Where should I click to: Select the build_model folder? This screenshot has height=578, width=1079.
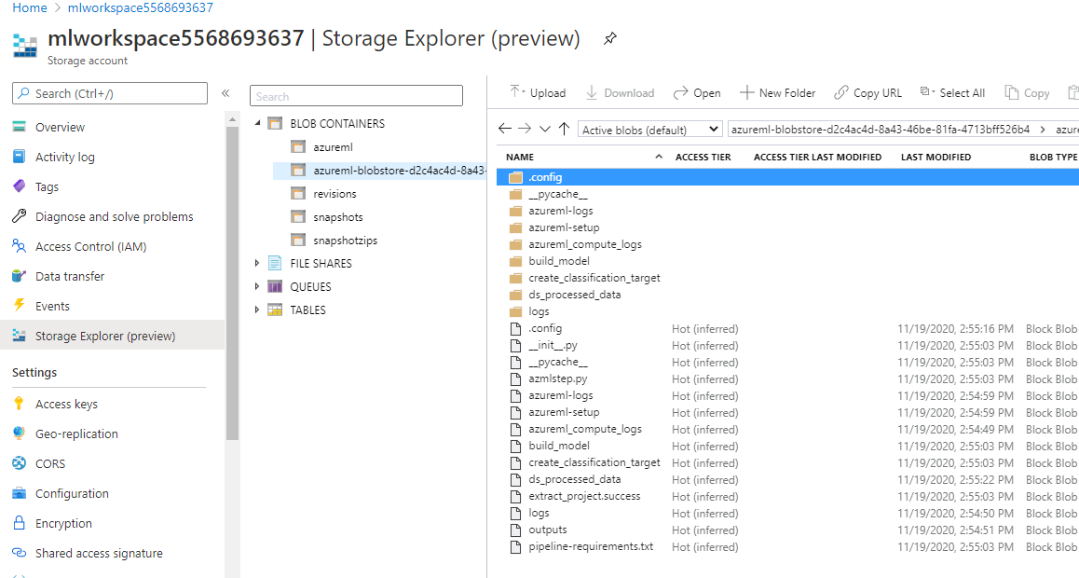pos(559,261)
